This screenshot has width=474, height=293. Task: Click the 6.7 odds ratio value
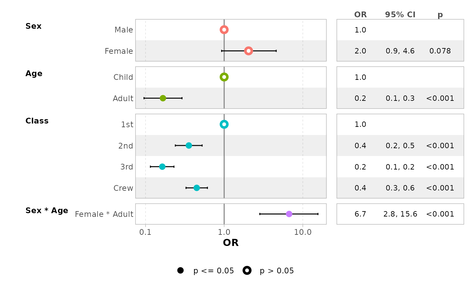pos(361,214)
